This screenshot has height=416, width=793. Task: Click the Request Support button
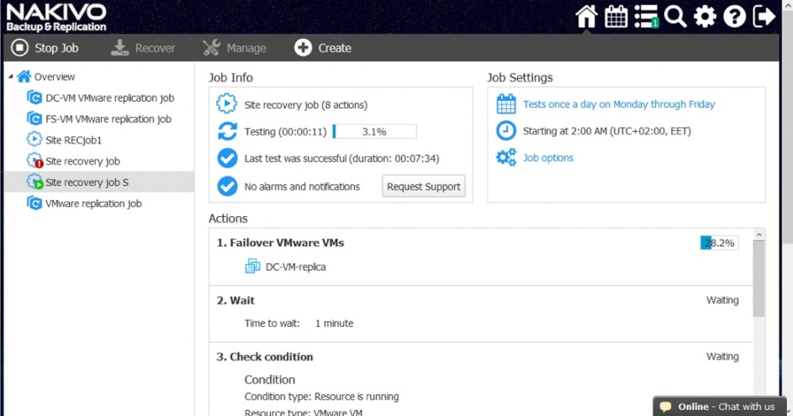[x=424, y=187]
